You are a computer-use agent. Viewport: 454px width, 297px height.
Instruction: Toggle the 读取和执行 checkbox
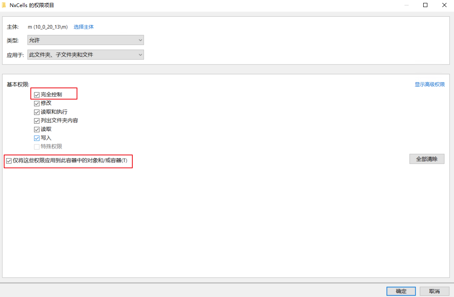click(37, 112)
